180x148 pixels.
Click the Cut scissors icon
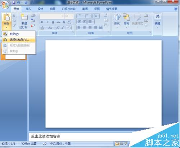(14, 16)
